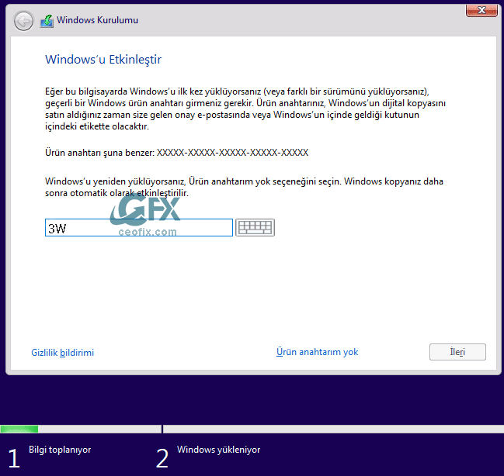This screenshot has height=476, width=504.
Task: Click the Windows yükleniyor step label
Action: [218, 450]
